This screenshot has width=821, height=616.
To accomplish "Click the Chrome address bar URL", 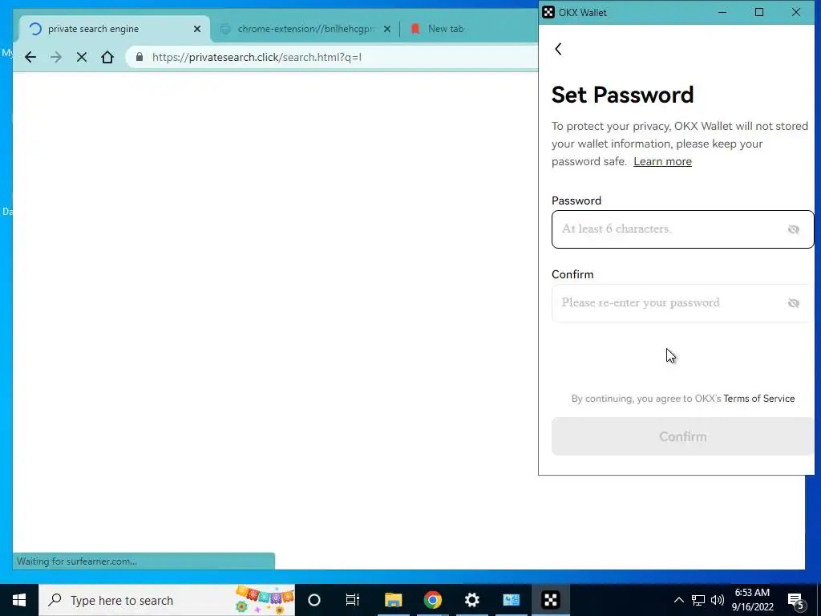I will pyautogui.click(x=257, y=57).
